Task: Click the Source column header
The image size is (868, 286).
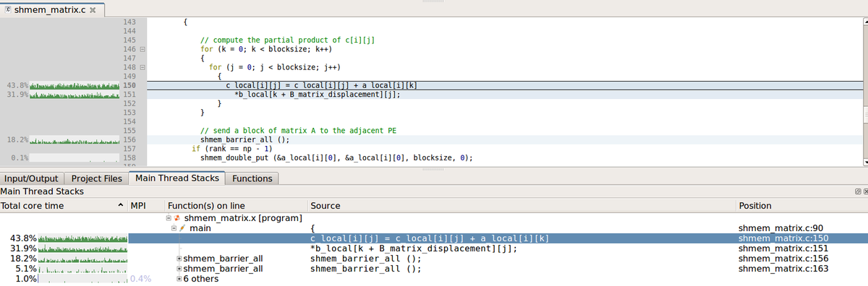Action: 521,206
